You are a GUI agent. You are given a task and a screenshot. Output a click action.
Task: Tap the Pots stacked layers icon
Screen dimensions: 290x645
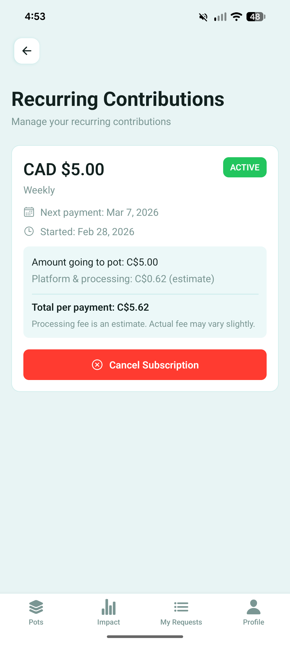click(x=36, y=607)
